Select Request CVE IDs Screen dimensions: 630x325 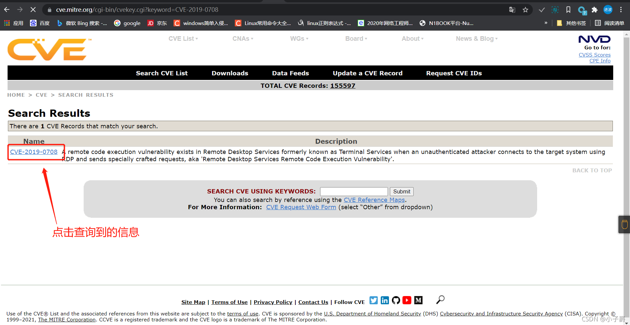tap(454, 73)
